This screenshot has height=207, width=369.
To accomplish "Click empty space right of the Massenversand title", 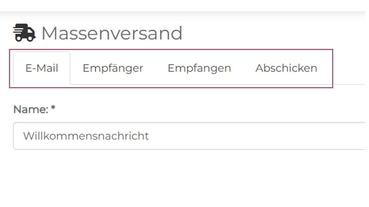I will point(274,33).
